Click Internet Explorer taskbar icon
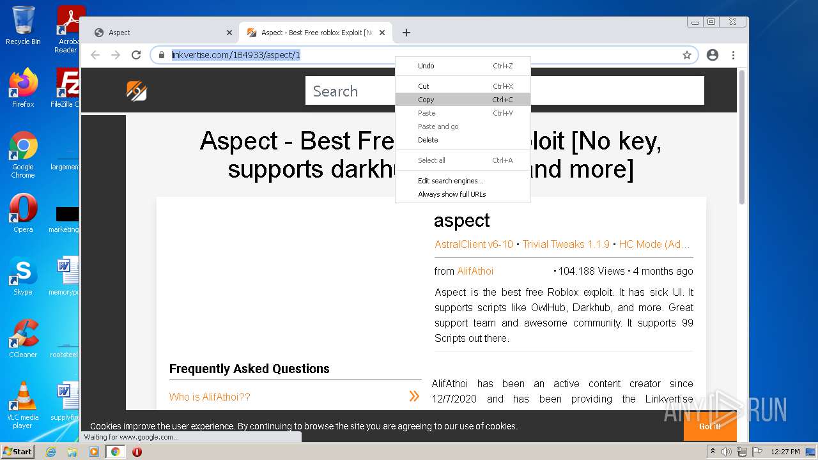 point(50,452)
